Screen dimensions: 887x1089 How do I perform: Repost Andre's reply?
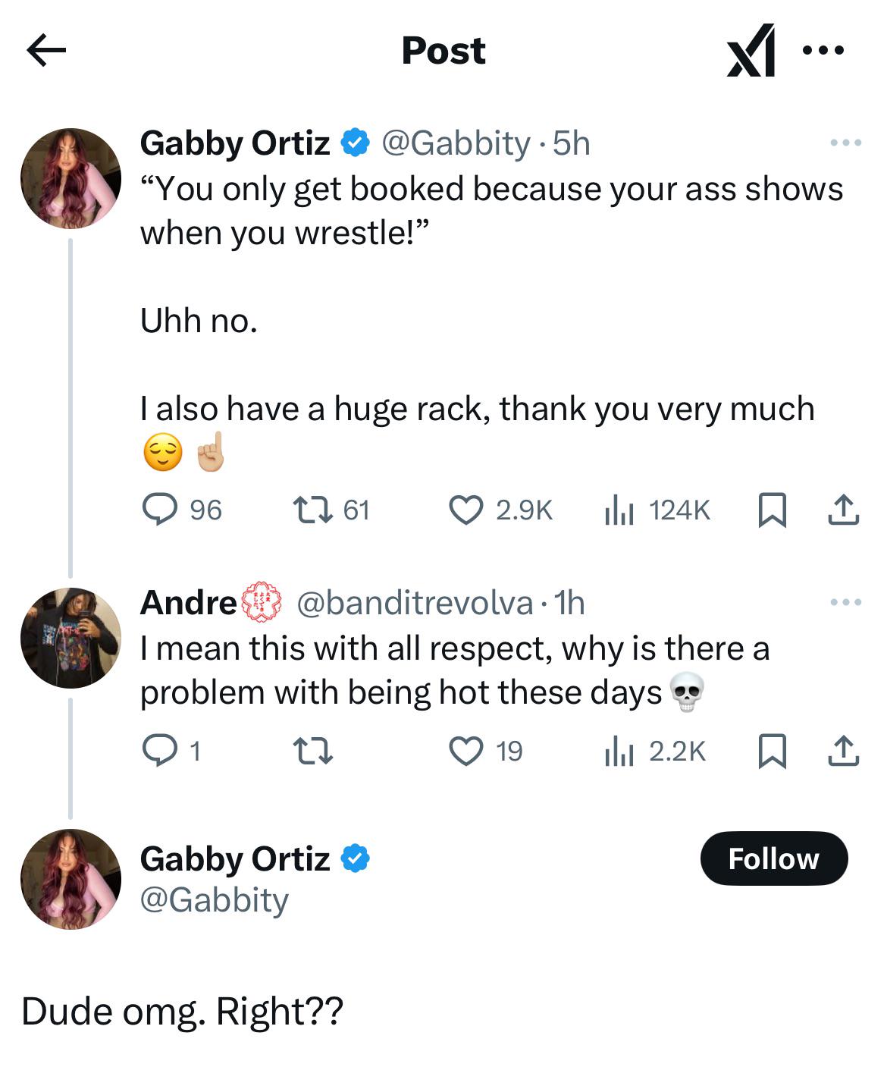point(312,751)
